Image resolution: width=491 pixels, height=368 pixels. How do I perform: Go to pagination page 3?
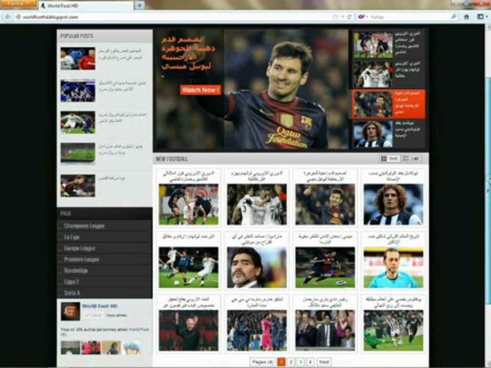click(301, 362)
